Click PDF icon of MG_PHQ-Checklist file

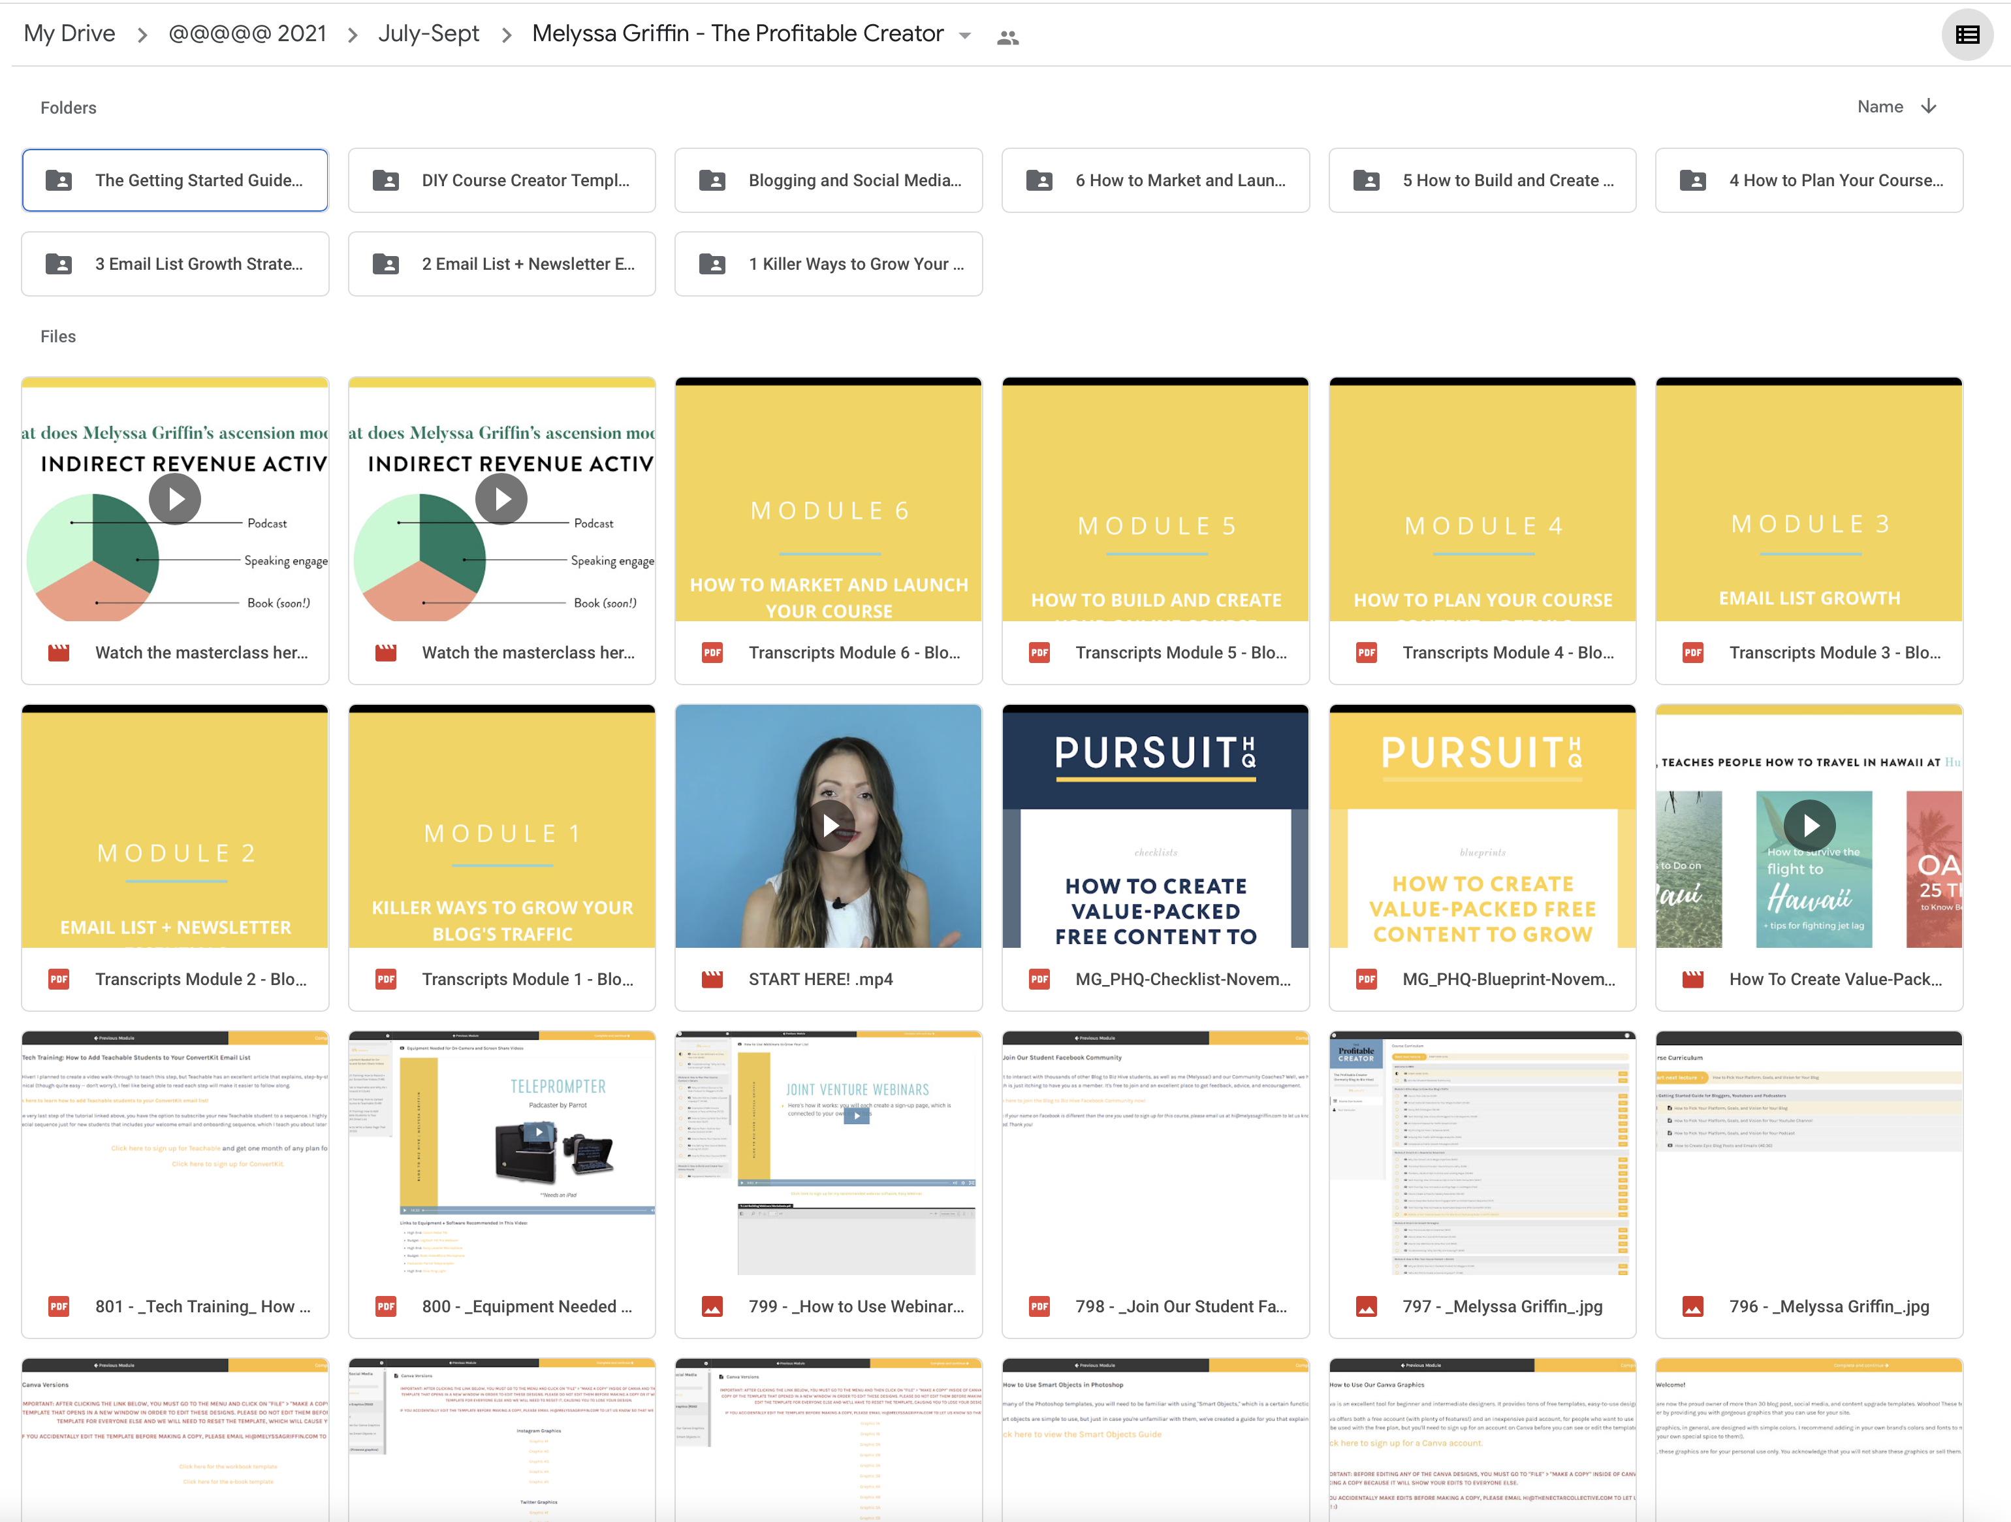tap(1039, 979)
